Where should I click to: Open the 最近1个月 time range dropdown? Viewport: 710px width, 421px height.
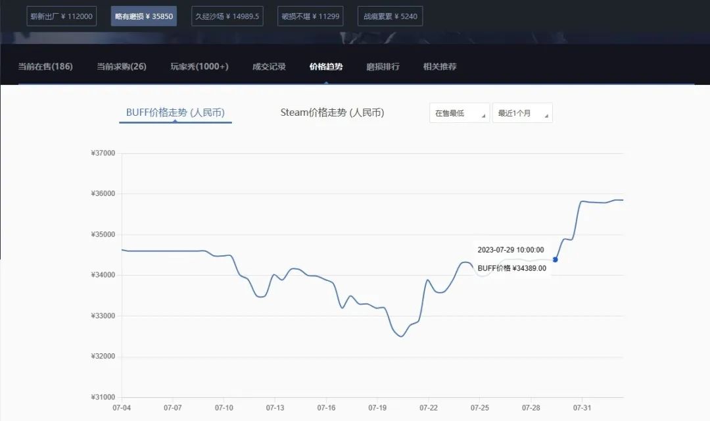(522, 112)
